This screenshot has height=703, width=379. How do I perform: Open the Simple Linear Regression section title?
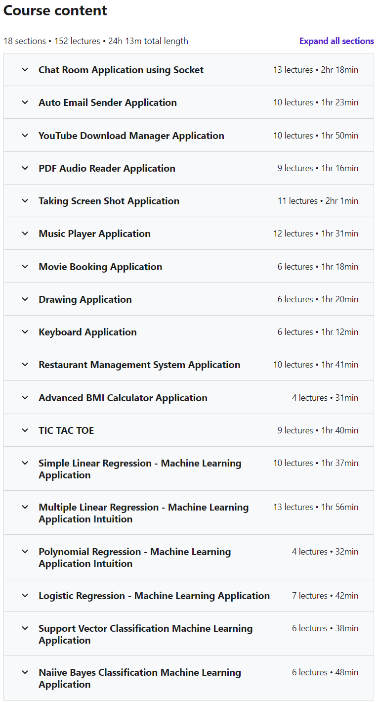pos(140,469)
